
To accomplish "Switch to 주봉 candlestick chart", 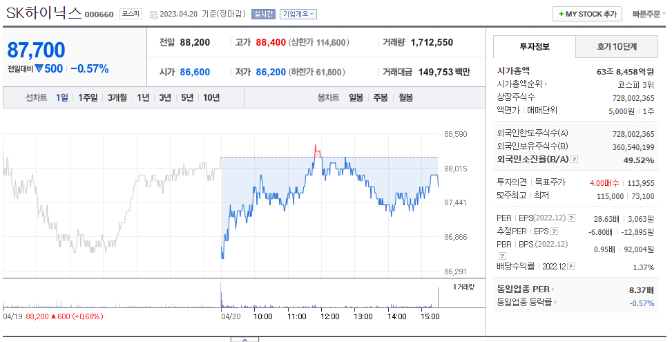I will point(381,97).
